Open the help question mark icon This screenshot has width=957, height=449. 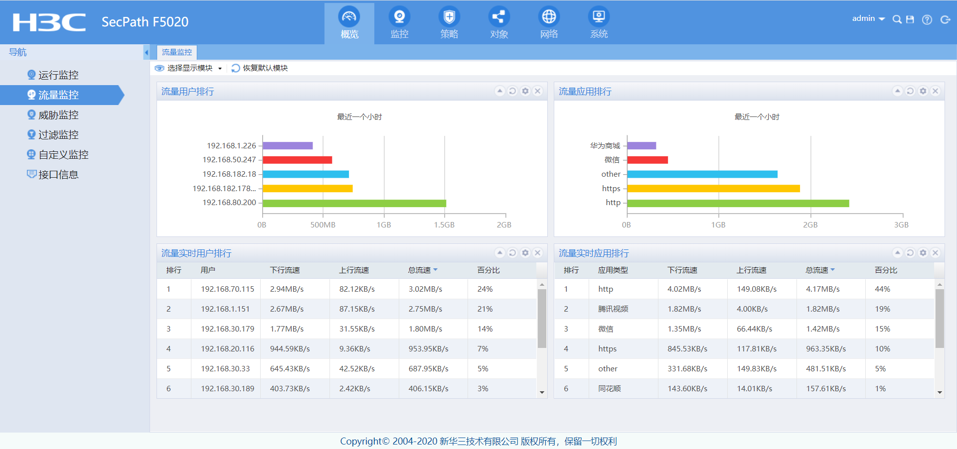click(x=927, y=19)
